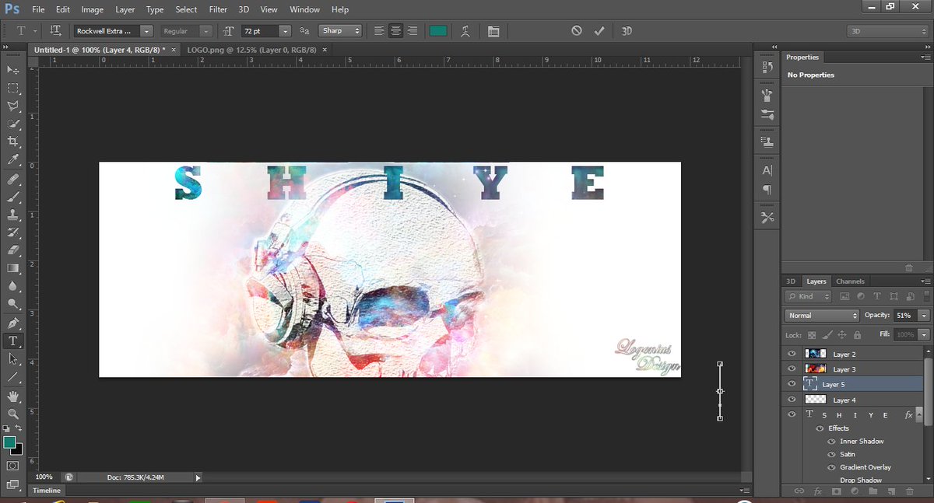The height and width of the screenshot is (503, 934).
Task: Open the Sharp anti-aliasing dropdown
Action: click(x=342, y=31)
